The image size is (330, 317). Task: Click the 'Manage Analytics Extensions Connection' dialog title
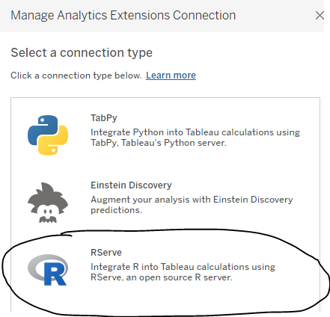123,16
